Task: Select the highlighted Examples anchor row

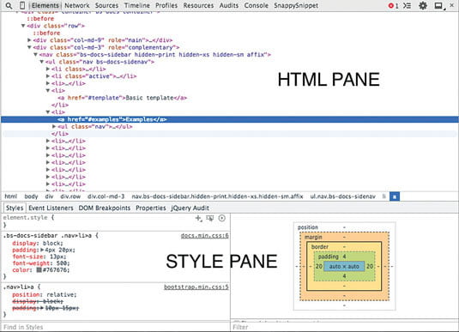Action: [x=230, y=119]
